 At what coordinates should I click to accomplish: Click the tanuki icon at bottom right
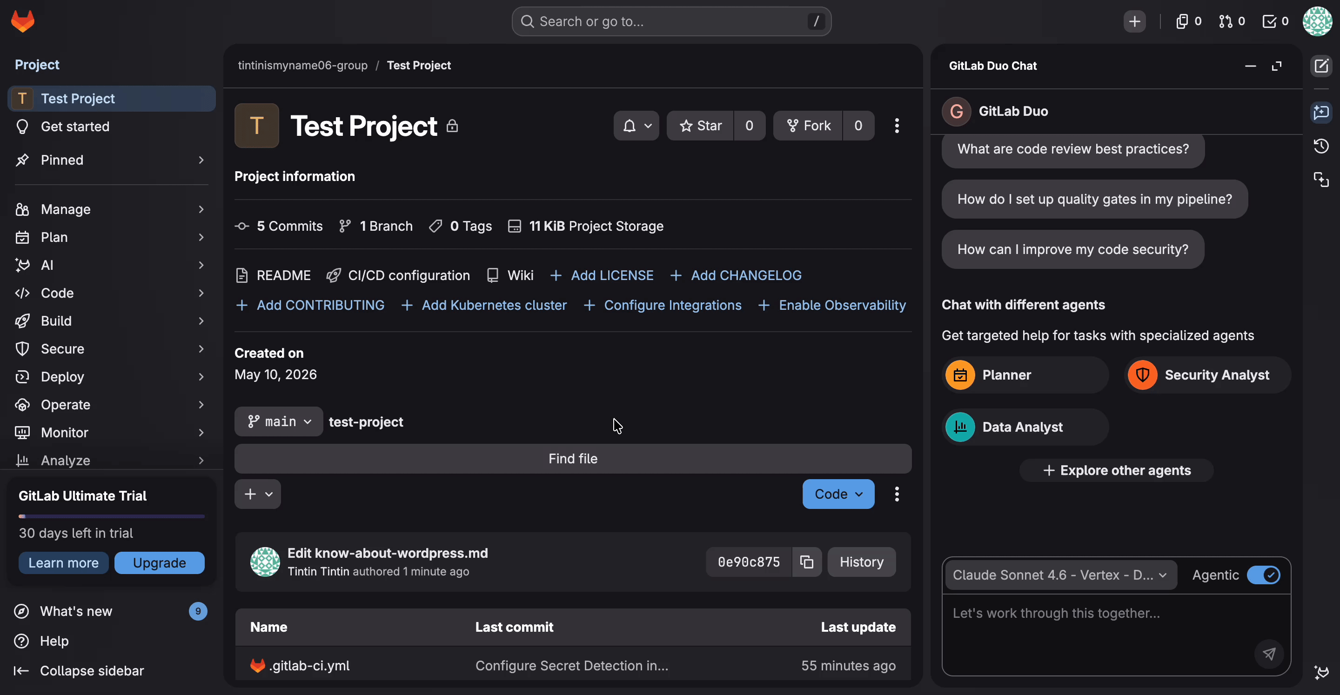(x=1321, y=672)
